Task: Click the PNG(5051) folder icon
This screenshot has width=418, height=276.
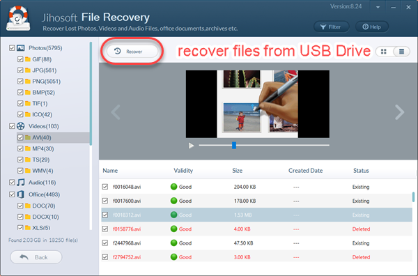Action: point(28,82)
